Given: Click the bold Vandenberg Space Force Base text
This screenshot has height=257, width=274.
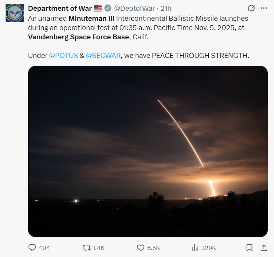Looking at the screenshot, I should (x=79, y=37).
